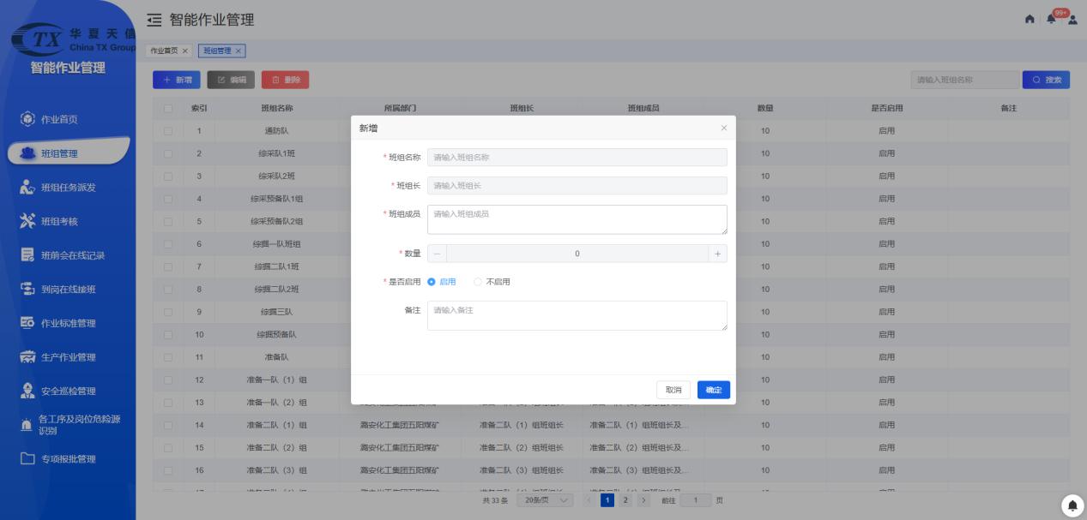Switch to the 作业首页 tab
1087x520 pixels.
169,51
